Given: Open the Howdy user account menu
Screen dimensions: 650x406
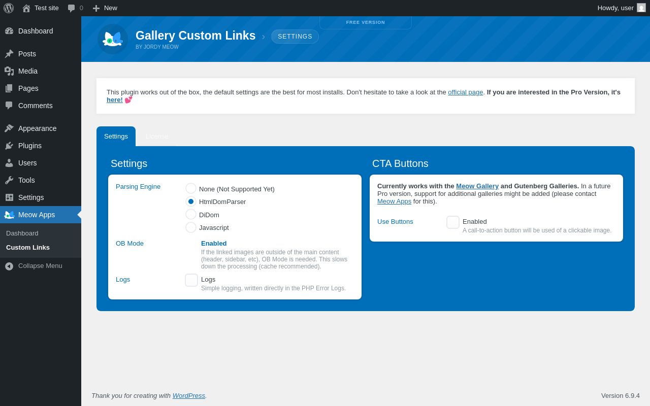Looking at the screenshot, I should pos(621,8).
